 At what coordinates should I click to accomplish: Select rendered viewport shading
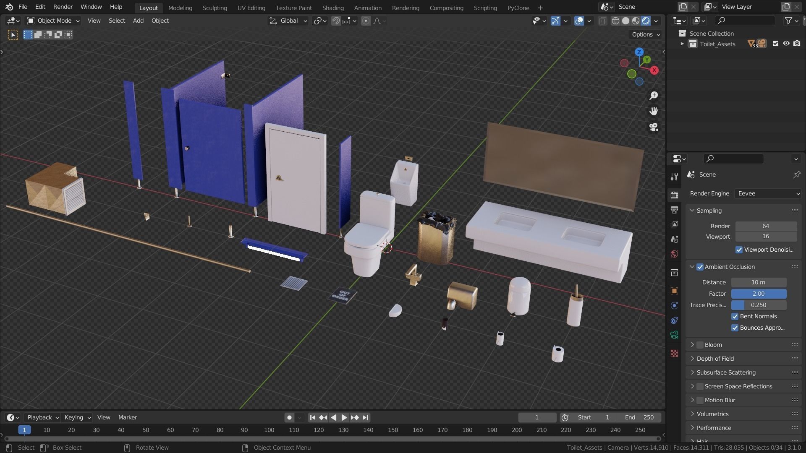click(x=646, y=21)
